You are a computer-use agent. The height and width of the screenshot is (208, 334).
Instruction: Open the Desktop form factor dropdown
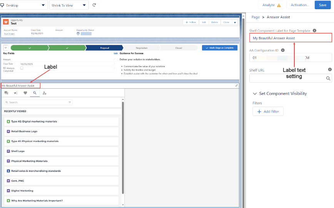[x=23, y=5]
